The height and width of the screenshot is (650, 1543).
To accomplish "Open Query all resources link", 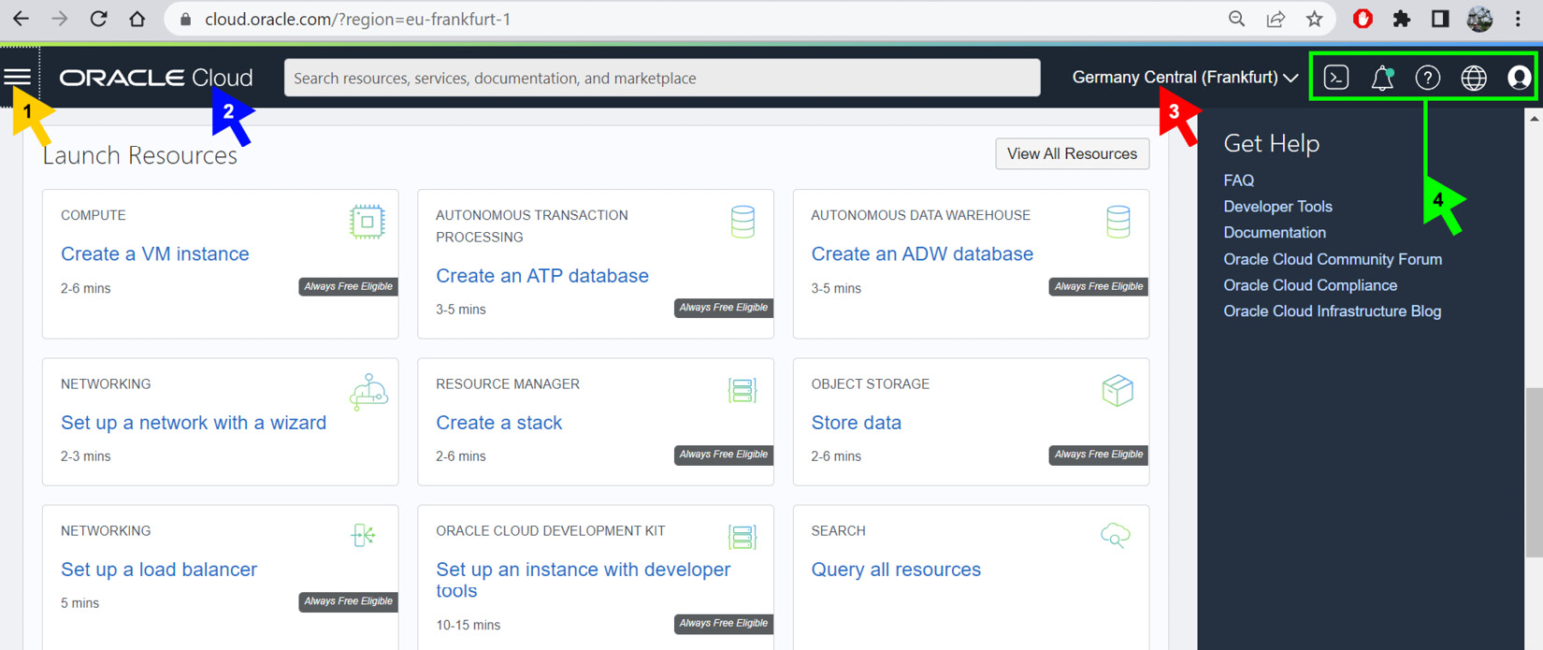I will click(896, 570).
